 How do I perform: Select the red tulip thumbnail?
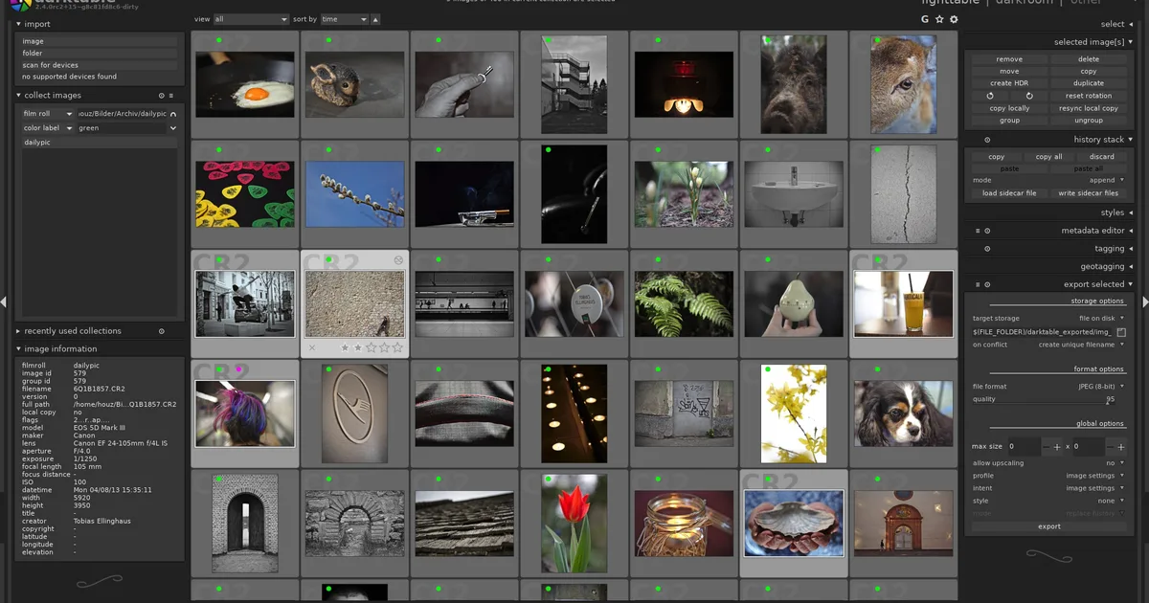(574, 524)
